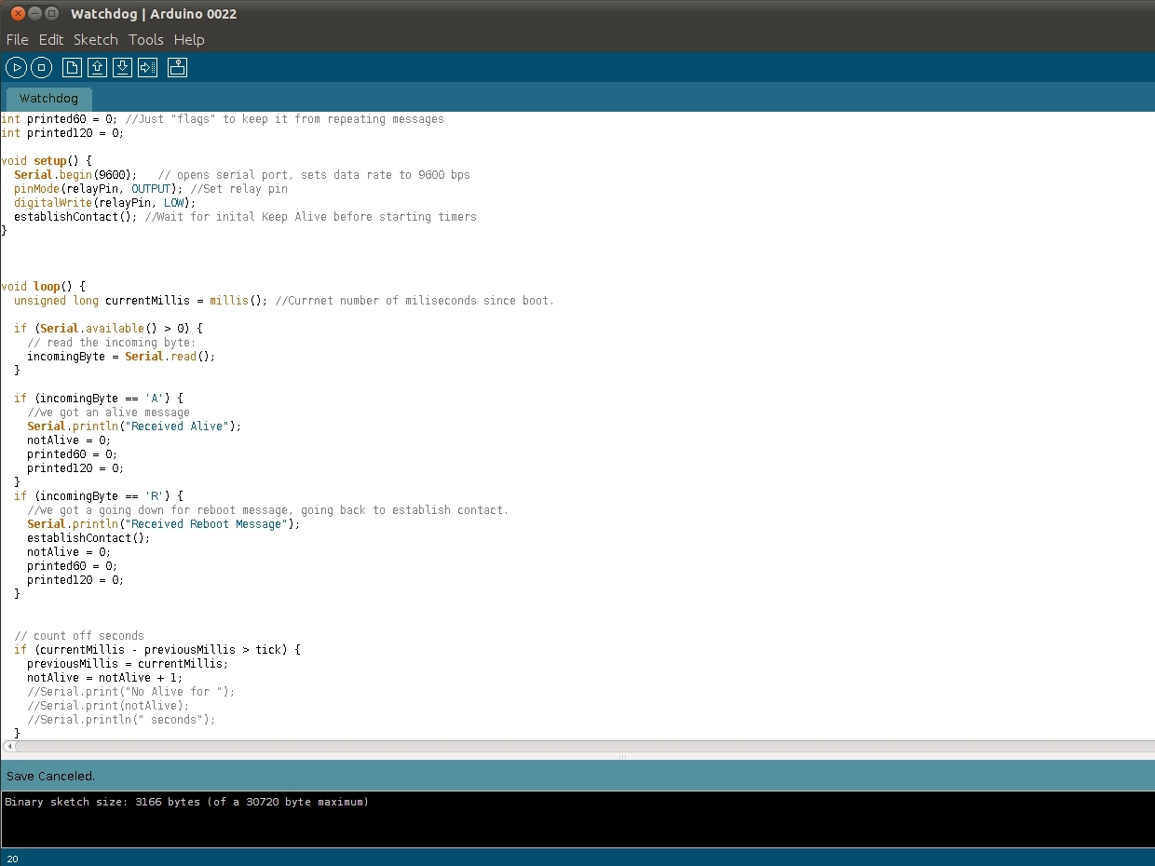Click the divider handle between editor and console
Viewport: 1155px width, 866px height.
point(622,756)
